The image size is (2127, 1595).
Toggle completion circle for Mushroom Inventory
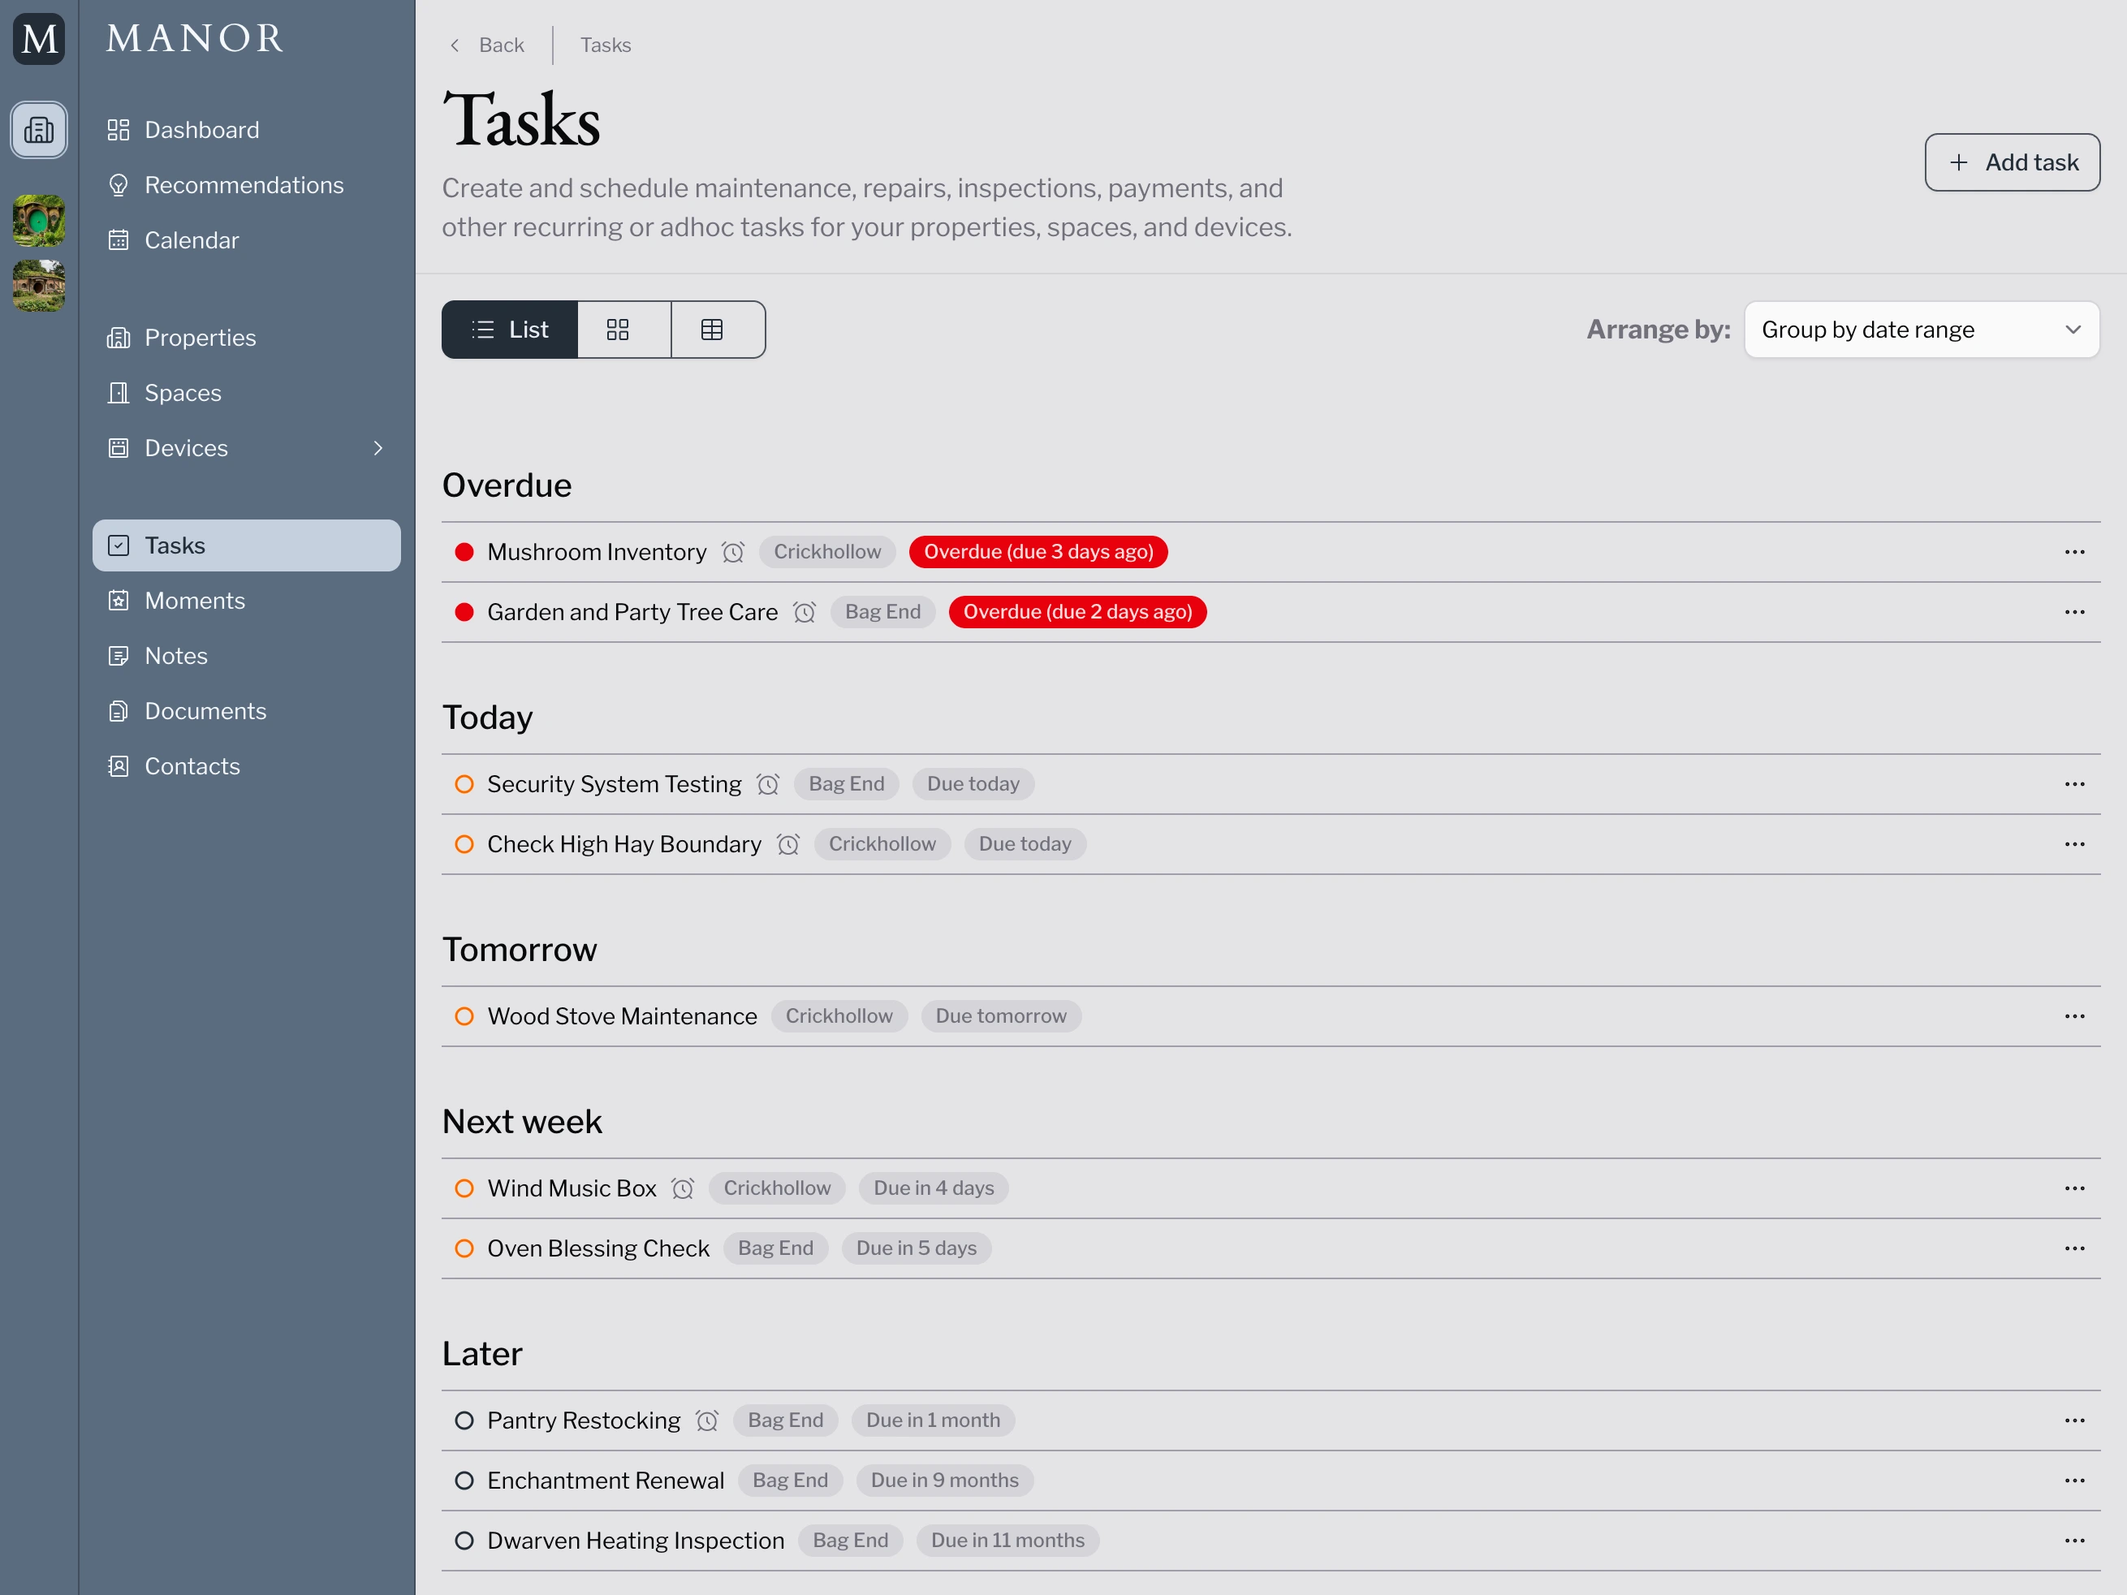464,552
